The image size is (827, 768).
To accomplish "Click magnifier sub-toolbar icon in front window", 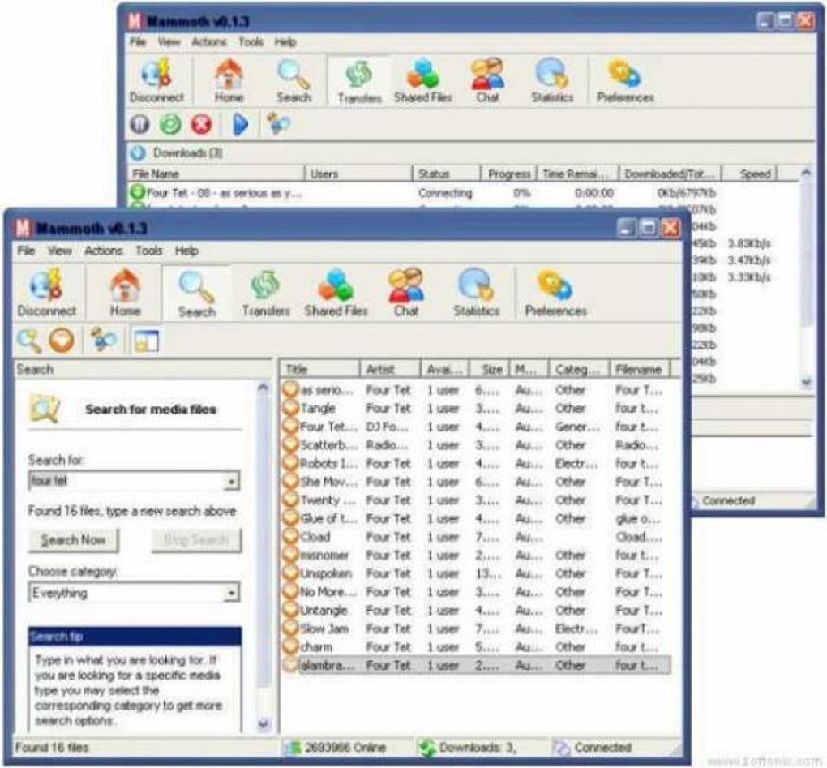I will point(29,341).
